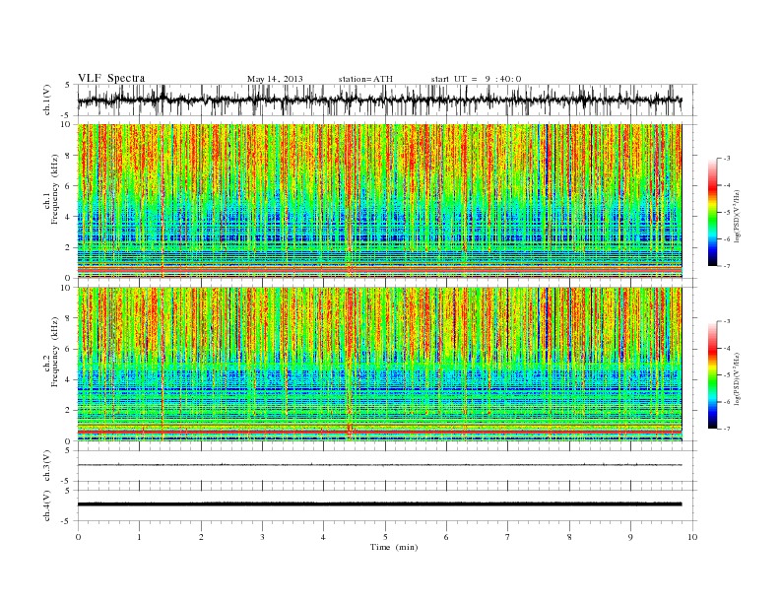780x603 pixels.
Task: Select the "start UT = 9 :40: 0" text
Action: click(476, 79)
